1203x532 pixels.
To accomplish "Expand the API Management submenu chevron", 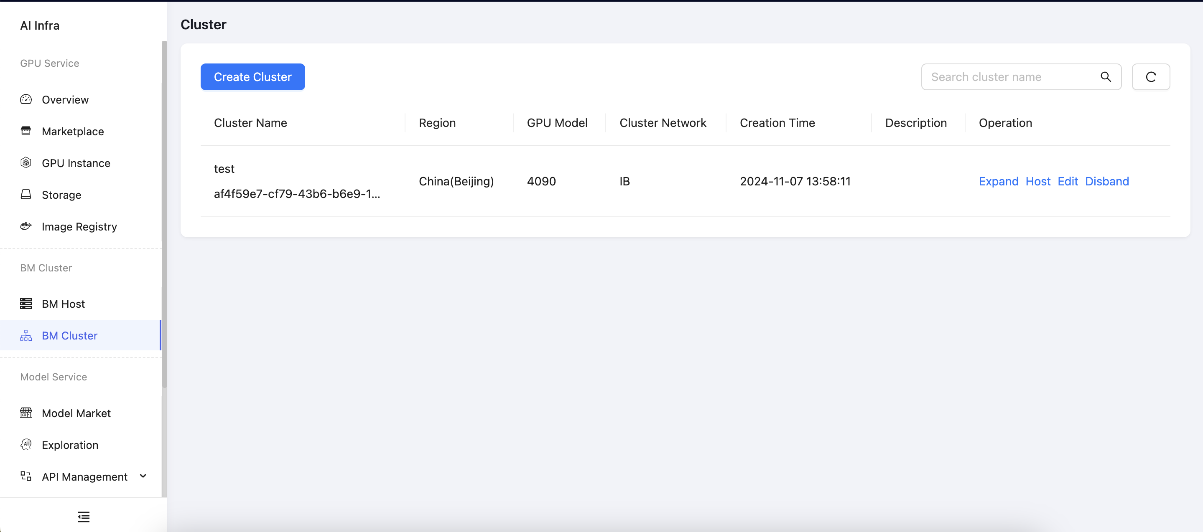I will [143, 476].
